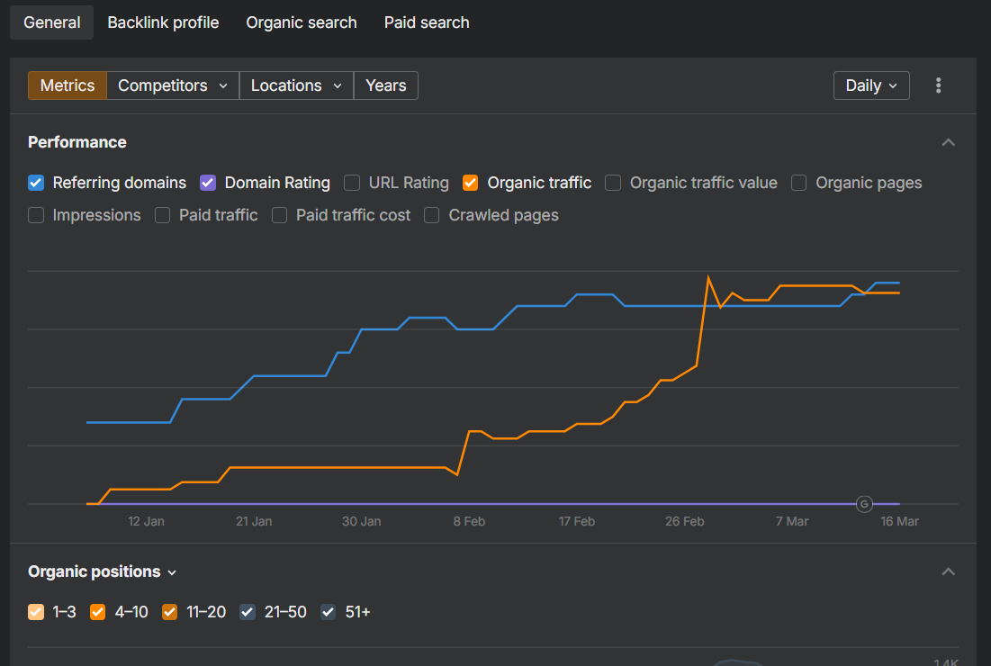This screenshot has height=666, width=991.
Task: Toggle the 1–3 positions checkbox
Action: point(36,612)
